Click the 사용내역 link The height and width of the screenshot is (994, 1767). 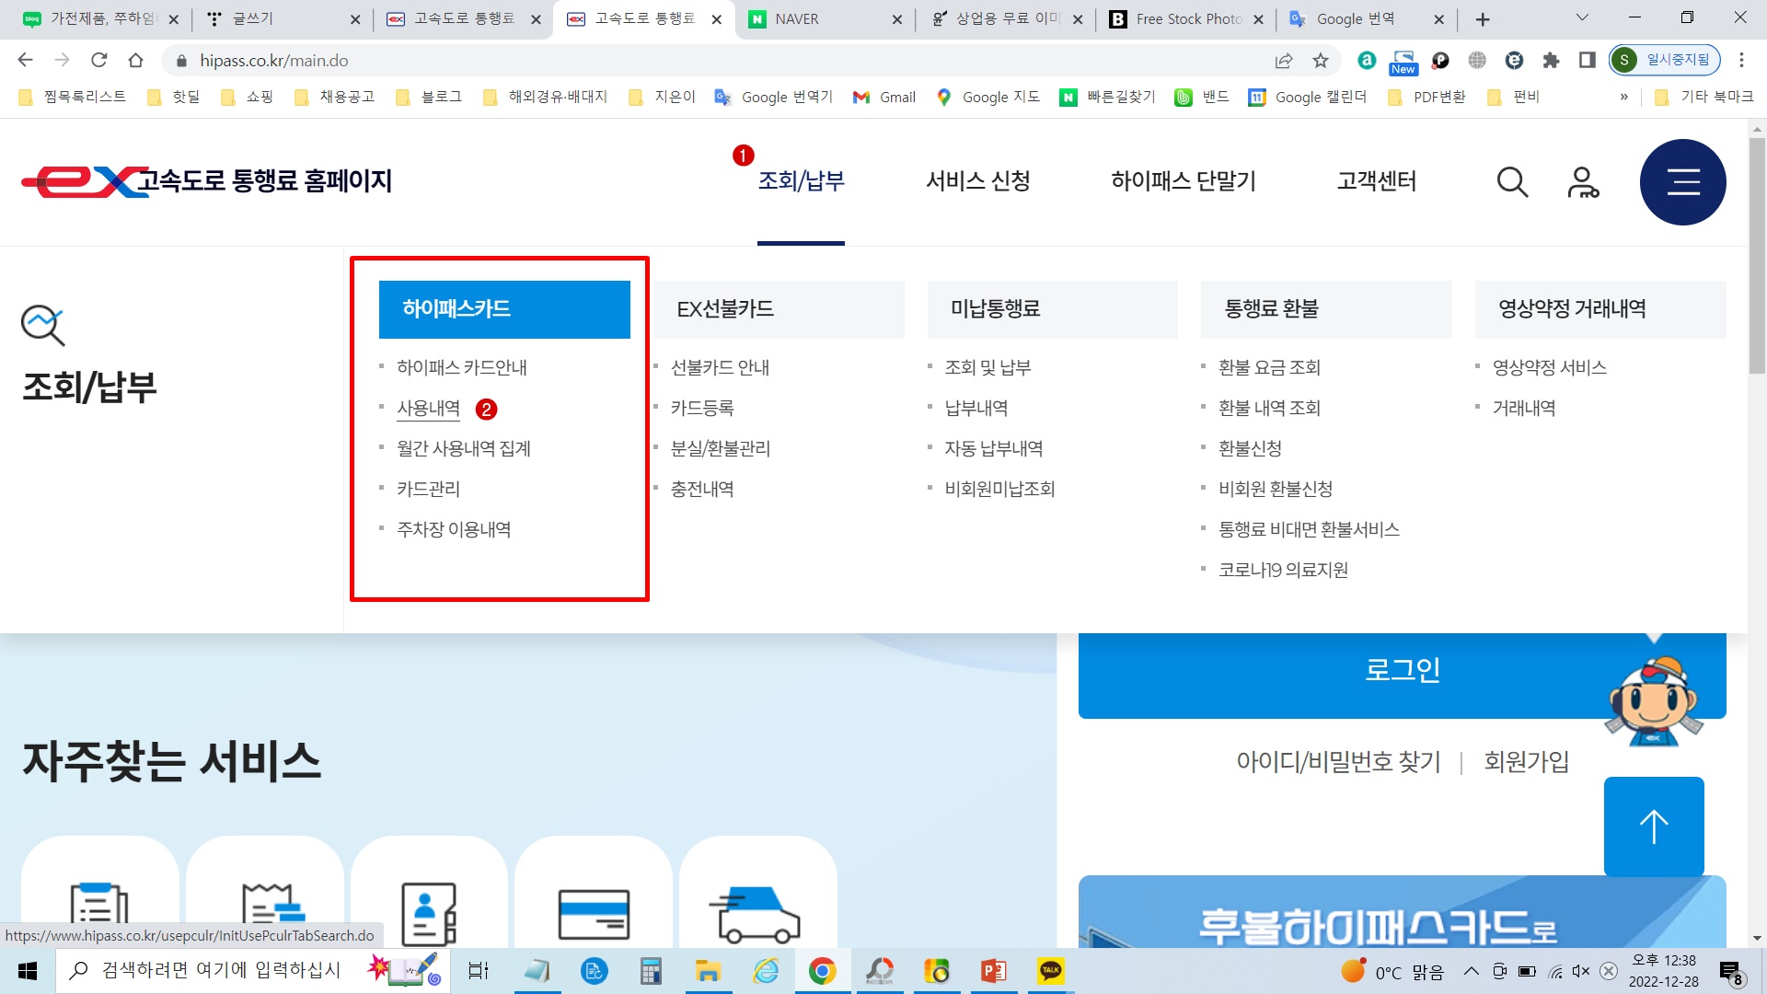[428, 408]
